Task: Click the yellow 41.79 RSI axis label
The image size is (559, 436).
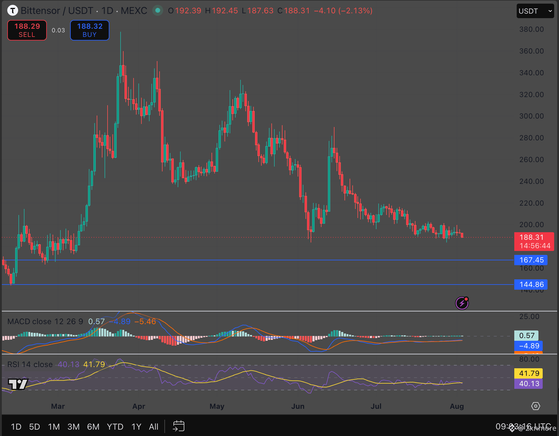Action: 528,373
